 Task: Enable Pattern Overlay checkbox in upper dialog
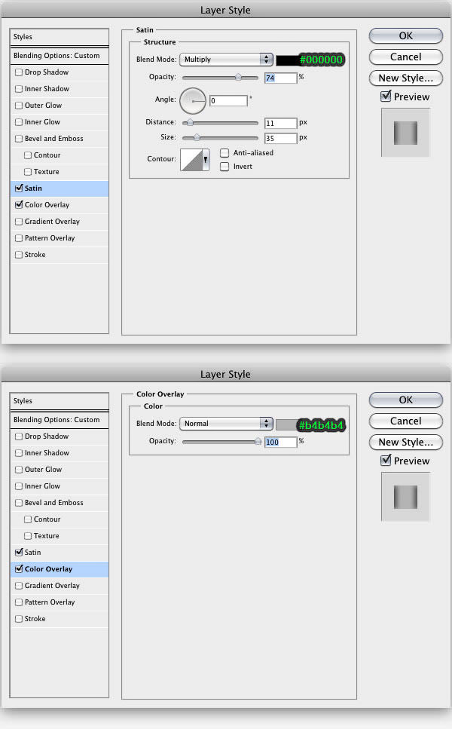19,238
